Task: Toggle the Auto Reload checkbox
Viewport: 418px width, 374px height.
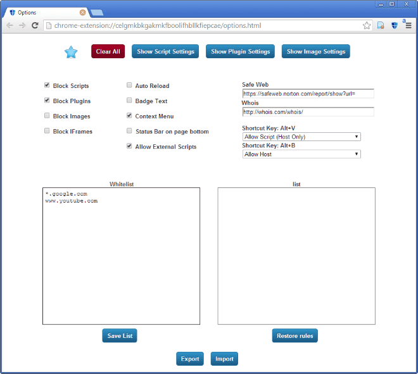Action: click(x=129, y=85)
